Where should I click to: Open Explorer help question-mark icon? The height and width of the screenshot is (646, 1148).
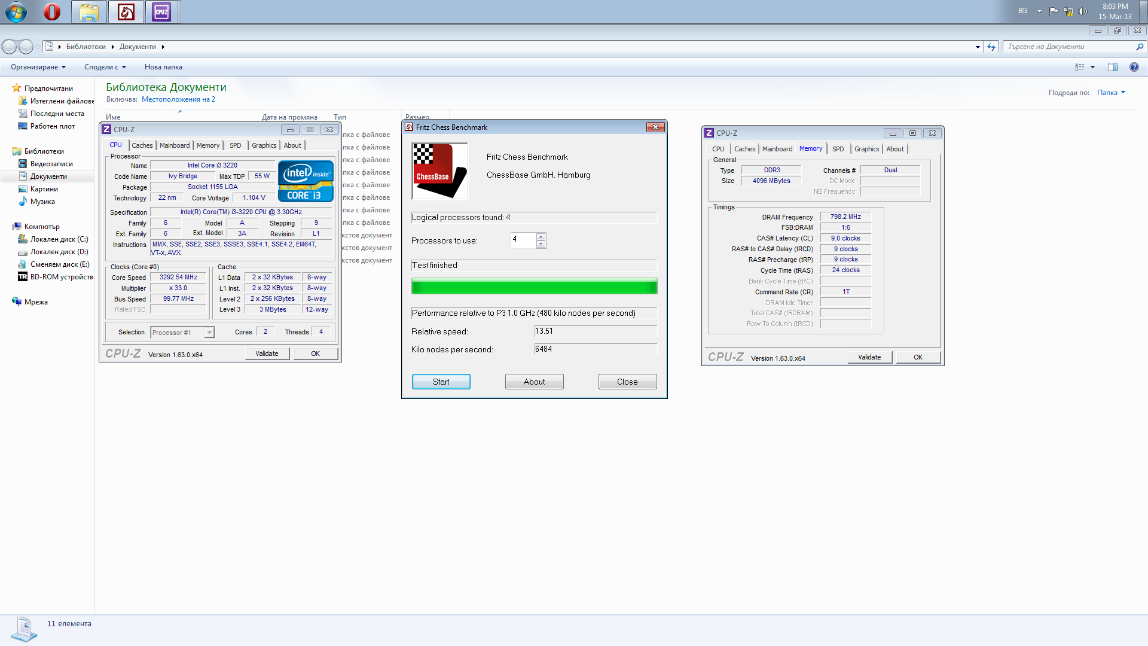[1134, 67]
